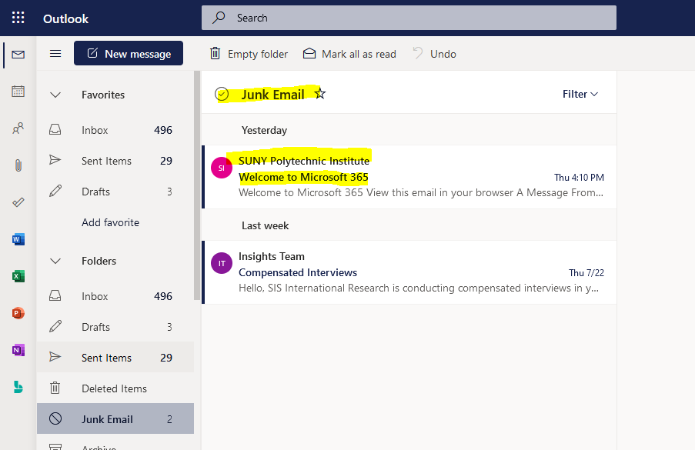Click the Undo button label
The height and width of the screenshot is (450, 695).
click(443, 54)
